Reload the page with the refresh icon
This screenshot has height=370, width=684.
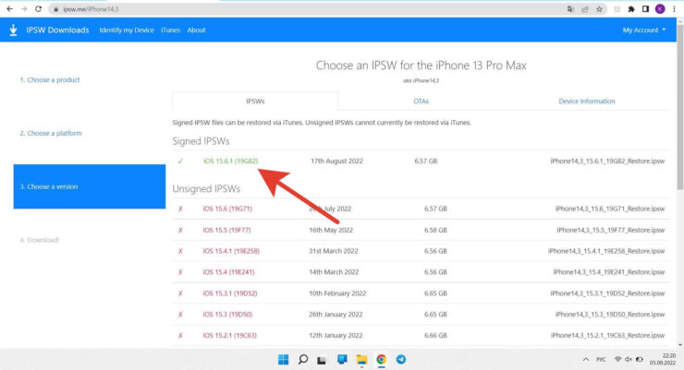tap(38, 8)
